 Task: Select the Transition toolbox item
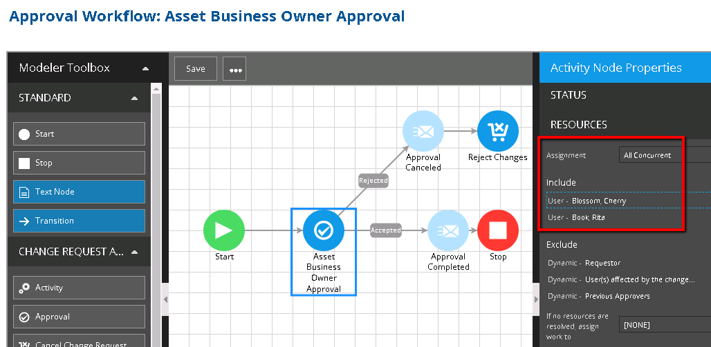(x=79, y=221)
